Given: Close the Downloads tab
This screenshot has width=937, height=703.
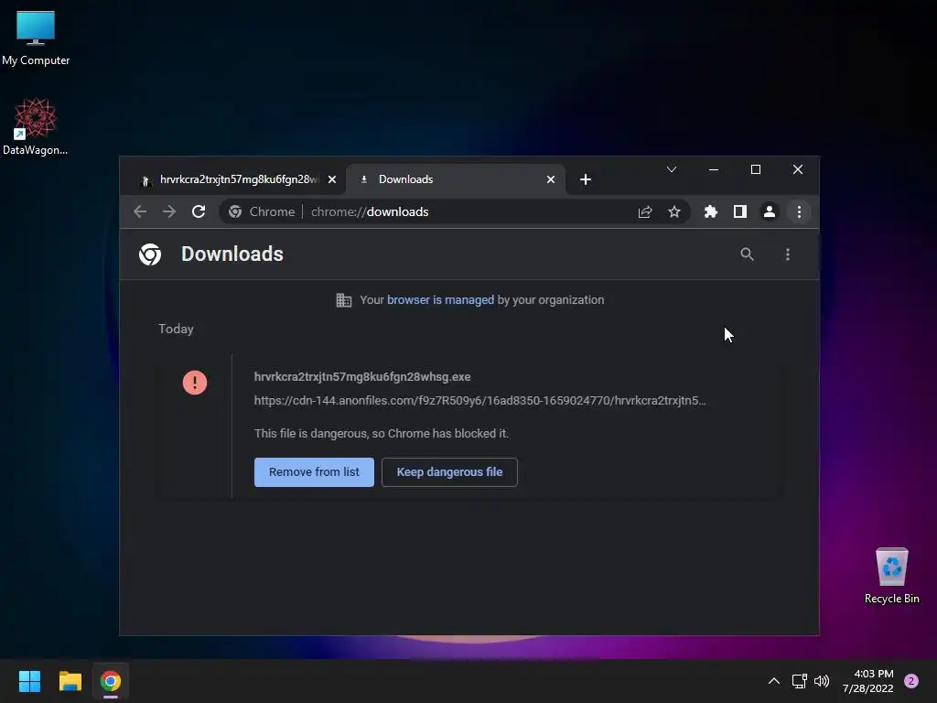Looking at the screenshot, I should (x=551, y=179).
